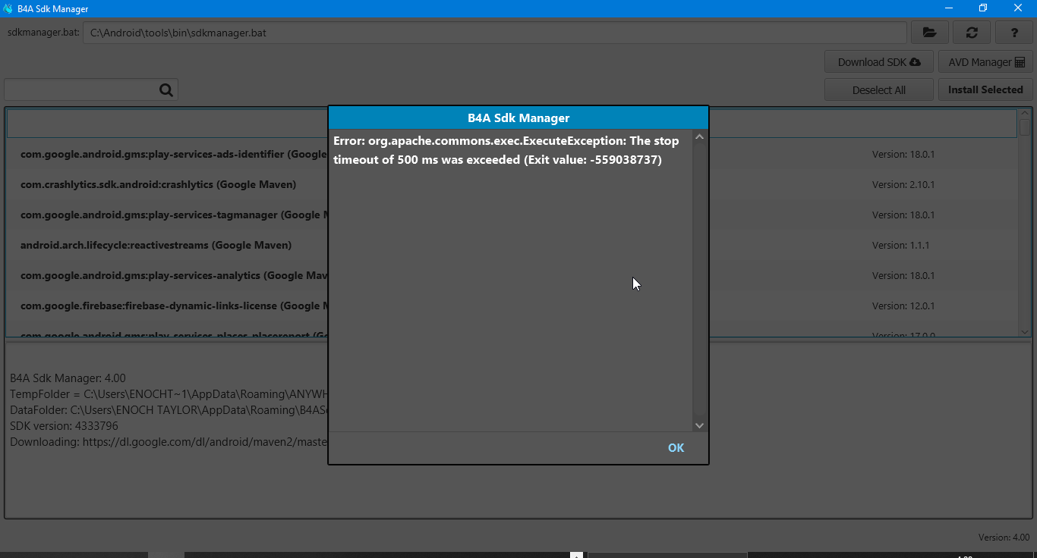Click the DataFolder log line
This screenshot has height=558, width=1037.
click(x=169, y=410)
